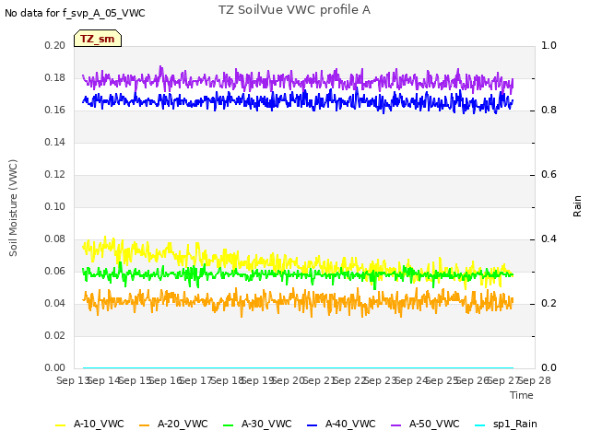590x442 pixels.
Task: Click the TZ_sm annotation label
Action: [98, 39]
